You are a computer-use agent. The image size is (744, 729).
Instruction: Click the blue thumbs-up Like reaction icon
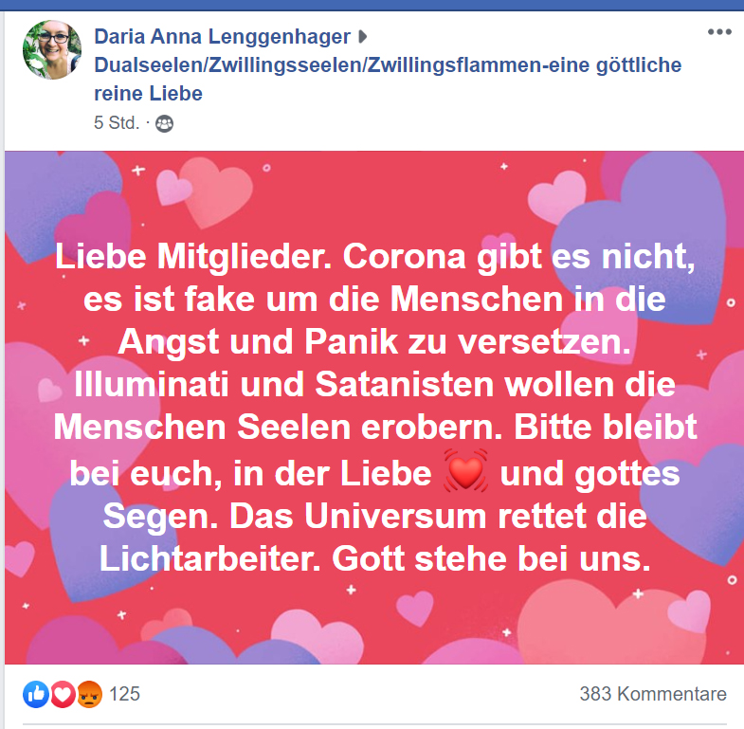(x=36, y=694)
